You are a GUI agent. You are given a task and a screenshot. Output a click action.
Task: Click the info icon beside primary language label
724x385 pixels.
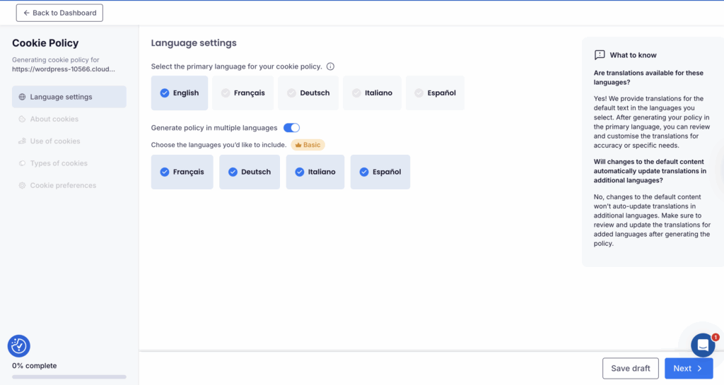click(330, 66)
